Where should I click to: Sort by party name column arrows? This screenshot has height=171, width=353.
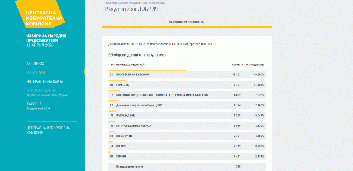point(144,65)
